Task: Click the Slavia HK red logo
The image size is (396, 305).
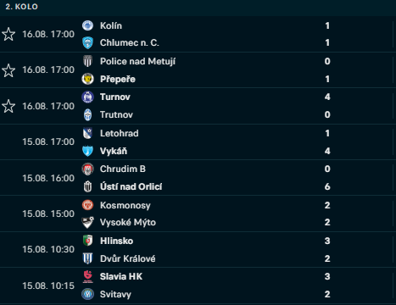Action: 87,276
